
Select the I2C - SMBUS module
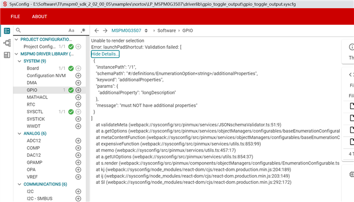39,199
